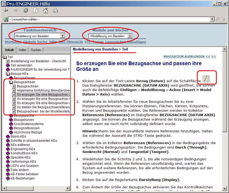
Task: Maximize the Pro/ENGINEER Hilfe window
Action: 219,4
